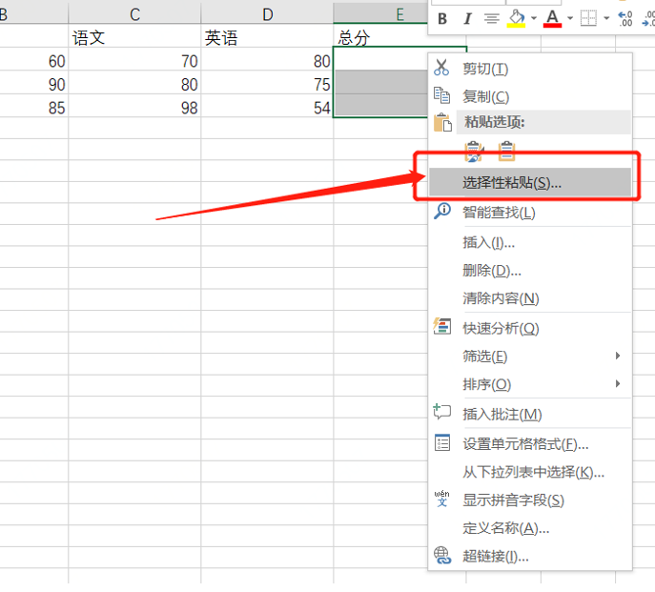Open 选择性粘贴(S)... paste special
655x592 pixels.
point(530,183)
